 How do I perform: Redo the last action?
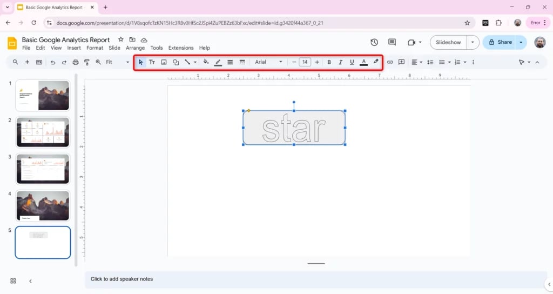click(64, 62)
